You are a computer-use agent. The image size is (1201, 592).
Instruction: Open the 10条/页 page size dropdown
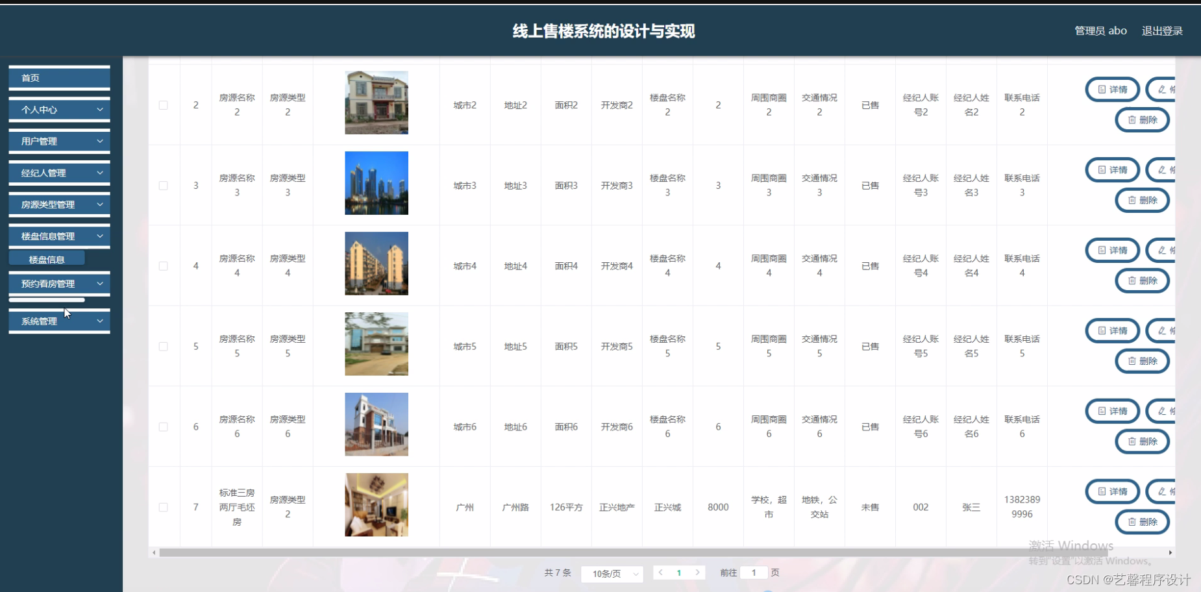point(611,574)
